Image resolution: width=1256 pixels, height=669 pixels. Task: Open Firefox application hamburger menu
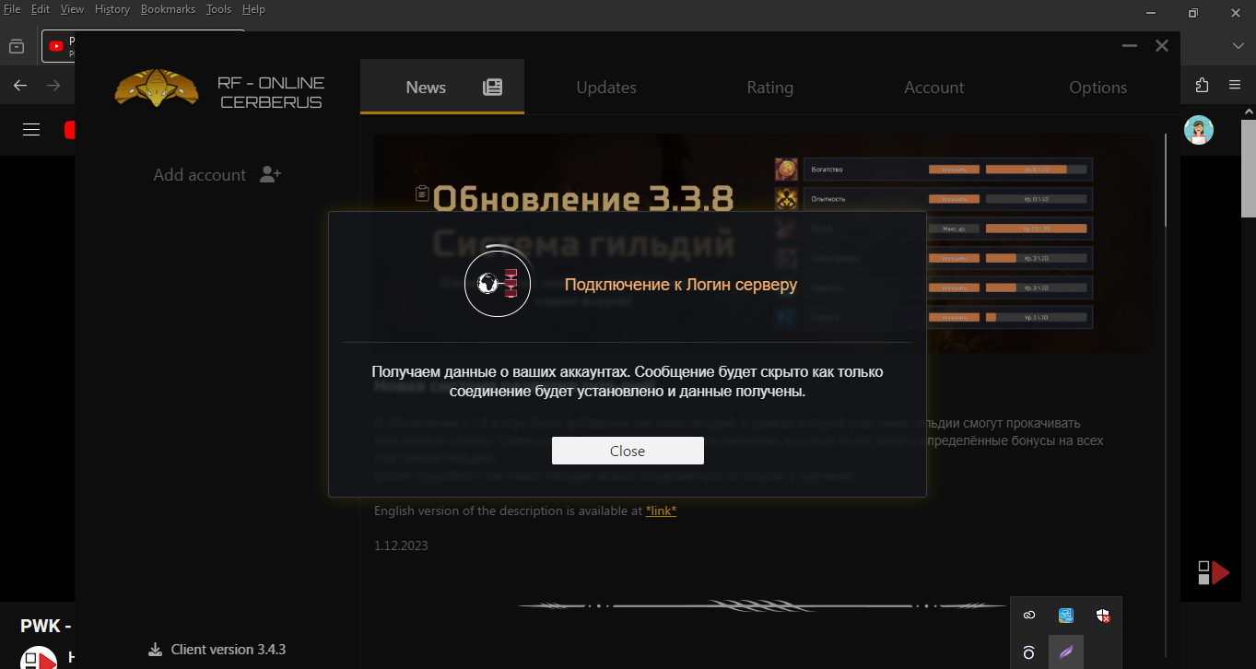tap(1235, 85)
